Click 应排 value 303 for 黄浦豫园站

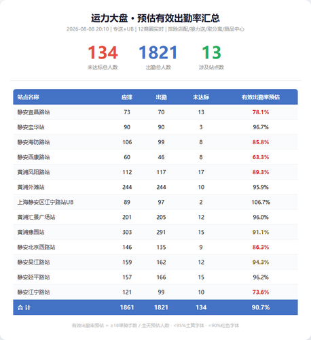pyautogui.click(x=127, y=232)
